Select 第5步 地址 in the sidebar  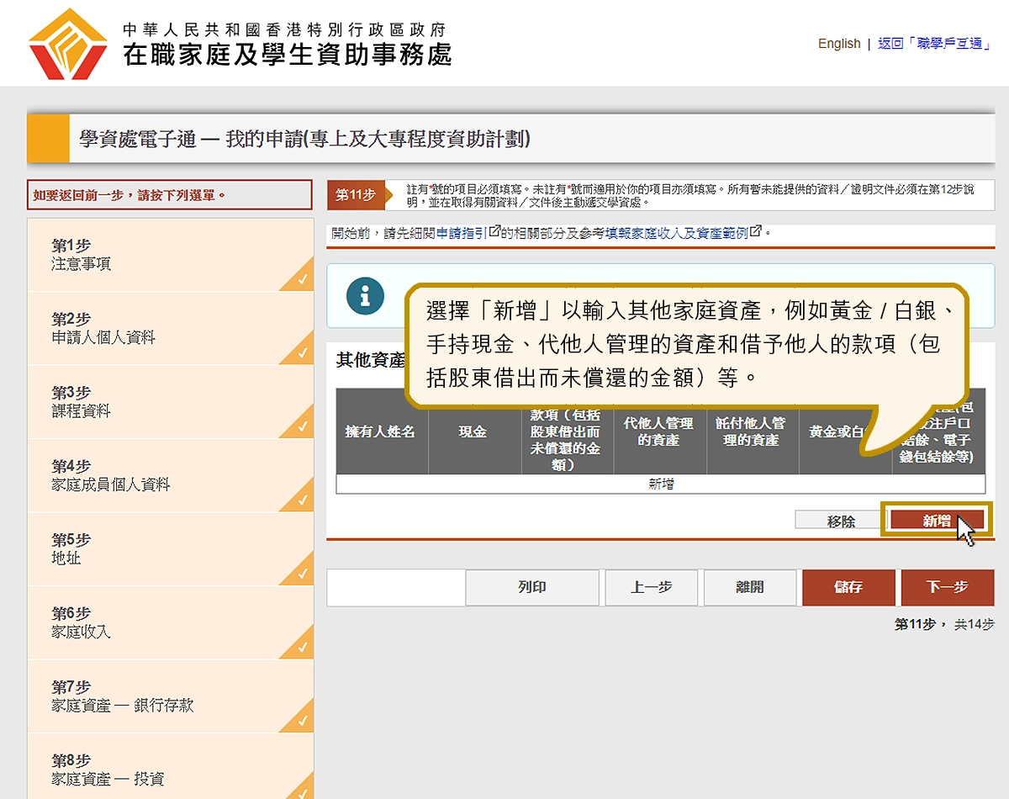click(x=71, y=549)
